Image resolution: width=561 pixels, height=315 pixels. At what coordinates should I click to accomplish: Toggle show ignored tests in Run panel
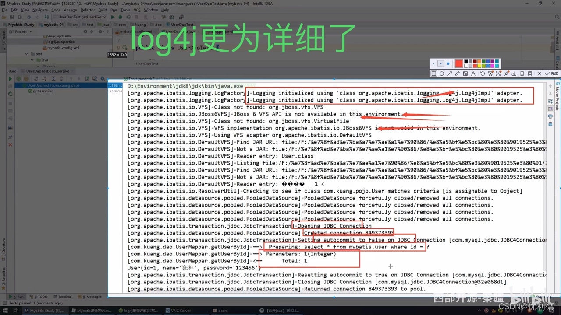(x=26, y=79)
